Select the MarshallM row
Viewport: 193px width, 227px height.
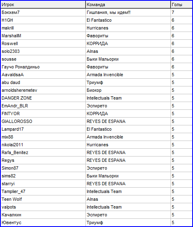(96, 36)
